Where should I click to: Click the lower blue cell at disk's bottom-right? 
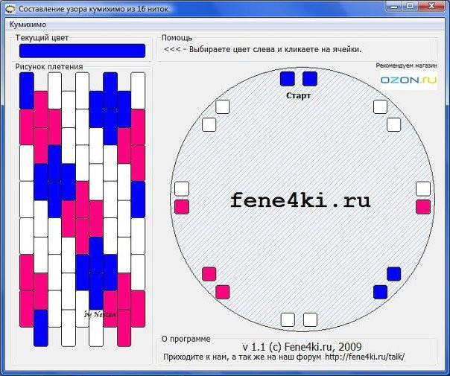coord(380,292)
